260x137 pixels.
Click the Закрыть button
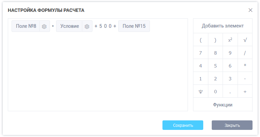point(232,125)
